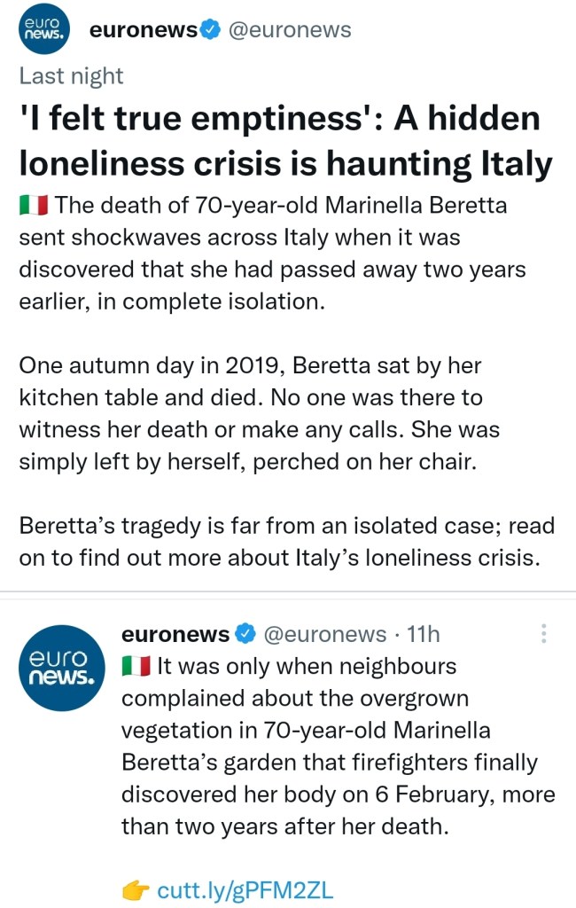Expand the tweet's three-dot more options menu
The height and width of the screenshot is (908, 576).
(x=543, y=634)
